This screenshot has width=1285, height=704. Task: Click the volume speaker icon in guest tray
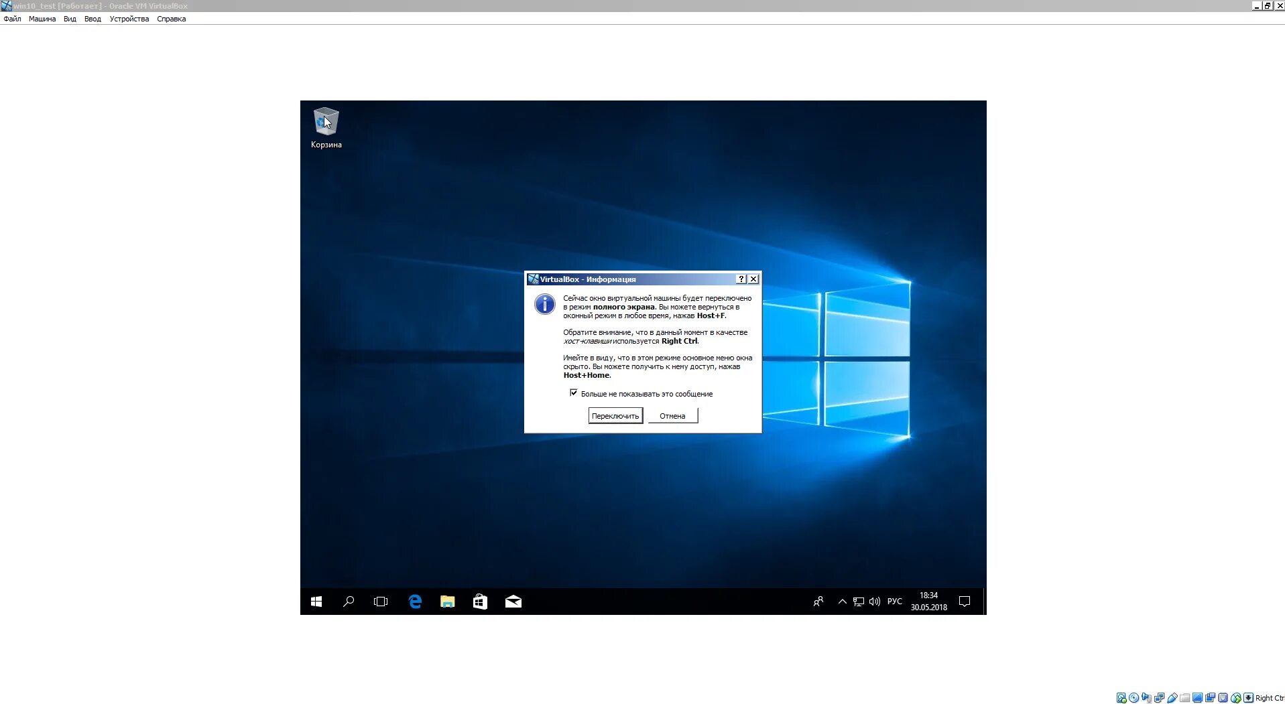[875, 602]
